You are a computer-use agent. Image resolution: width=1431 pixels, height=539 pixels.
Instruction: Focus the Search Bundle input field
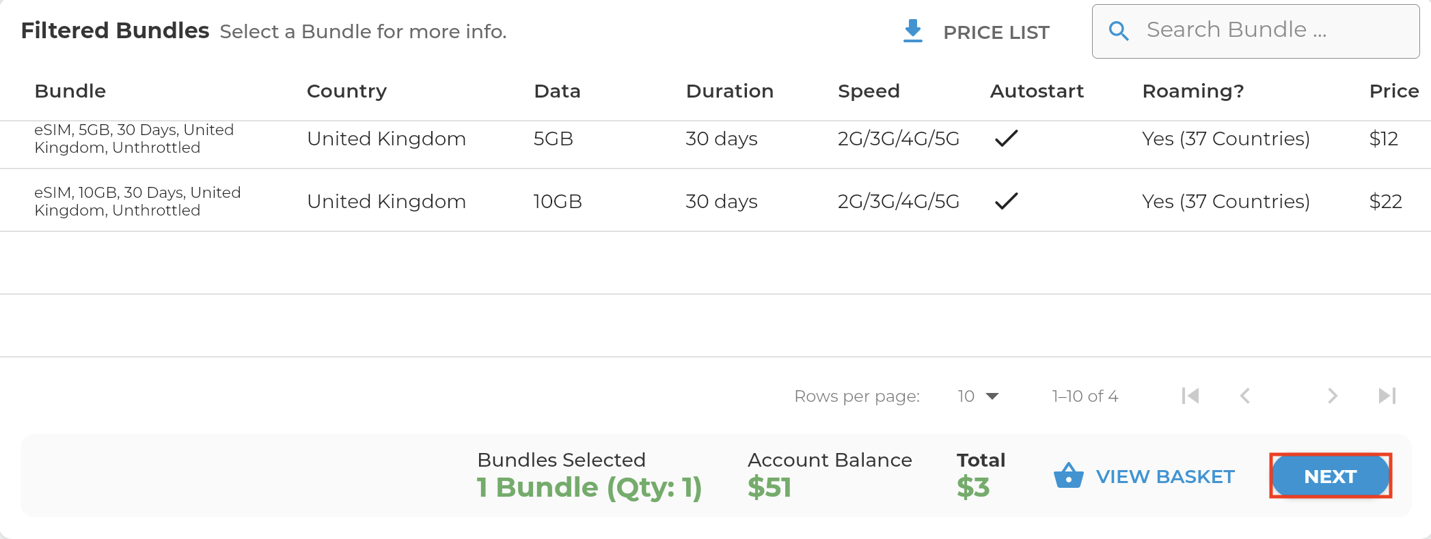(1255, 31)
